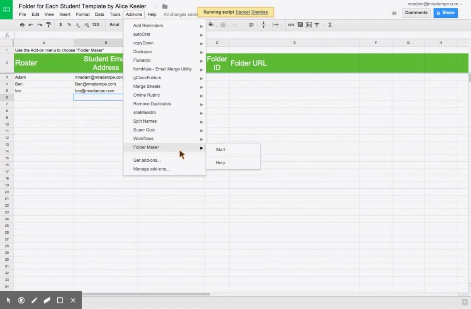
Task: Click the Insert link icon
Action: tap(291, 25)
